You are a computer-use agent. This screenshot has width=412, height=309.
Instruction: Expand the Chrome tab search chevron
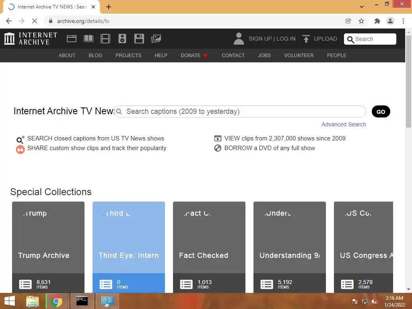tap(362, 6)
